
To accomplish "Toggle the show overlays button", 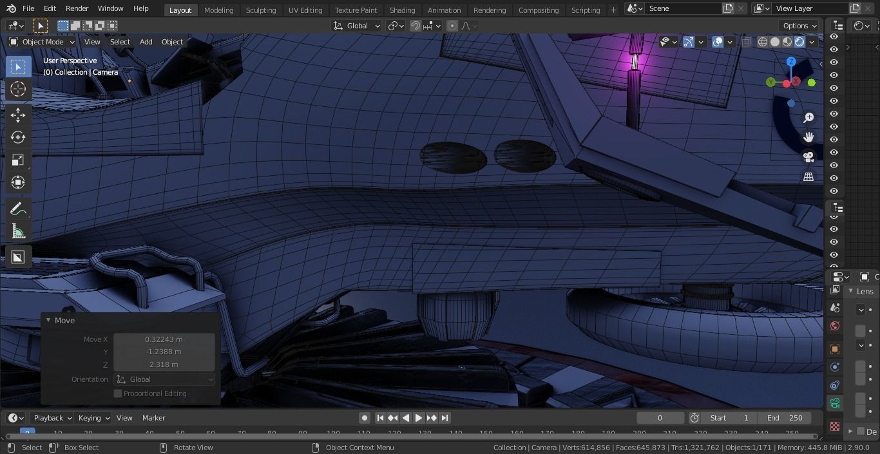I will point(718,42).
